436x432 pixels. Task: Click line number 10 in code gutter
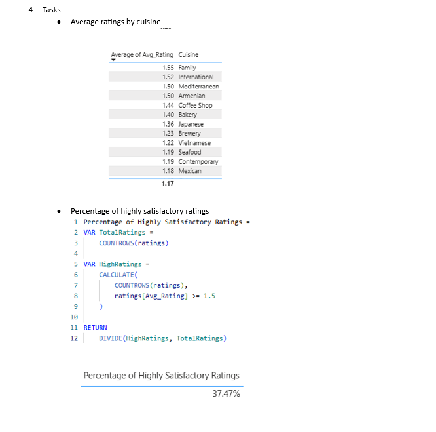click(x=74, y=317)
